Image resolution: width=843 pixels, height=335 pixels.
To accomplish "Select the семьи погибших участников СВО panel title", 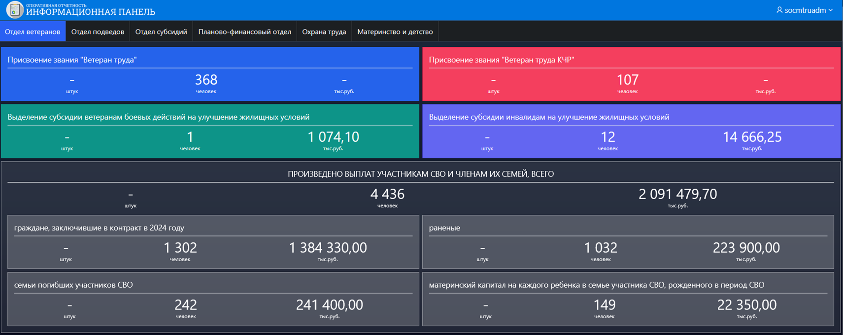I will pos(73,285).
